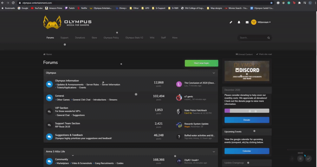Image resolution: width=317 pixels, height=167 pixels.
Task: Collapse the Olympus forum category
Action: (x=214, y=73)
